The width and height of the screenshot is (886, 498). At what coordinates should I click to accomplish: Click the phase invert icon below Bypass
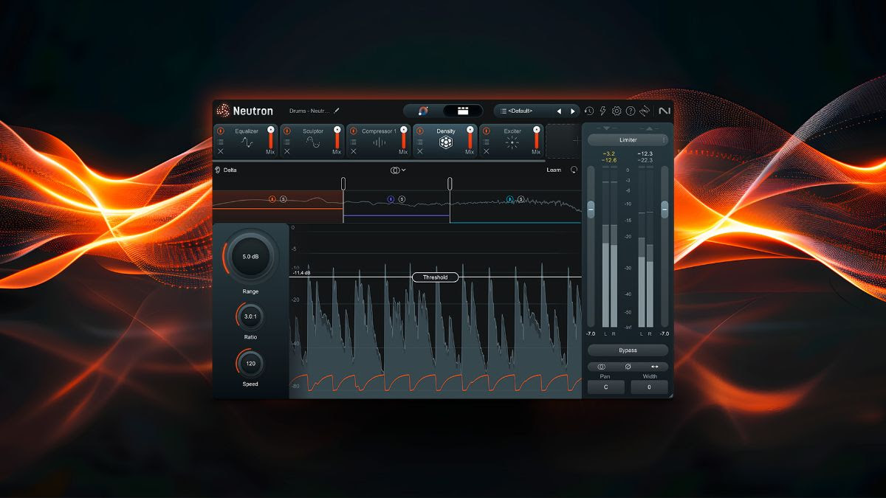pyautogui.click(x=628, y=367)
